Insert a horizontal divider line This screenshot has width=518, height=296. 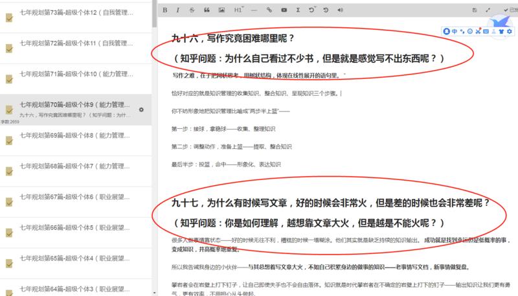(x=254, y=10)
